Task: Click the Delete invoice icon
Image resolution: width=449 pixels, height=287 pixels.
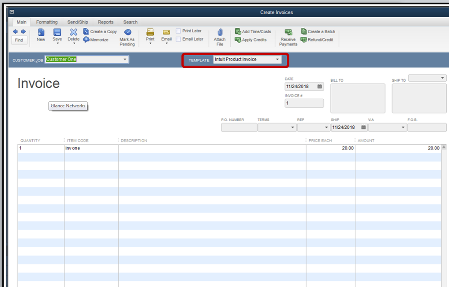Action: 74,32
